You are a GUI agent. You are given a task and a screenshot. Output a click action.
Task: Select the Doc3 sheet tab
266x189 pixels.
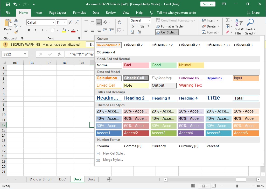coord(91,179)
